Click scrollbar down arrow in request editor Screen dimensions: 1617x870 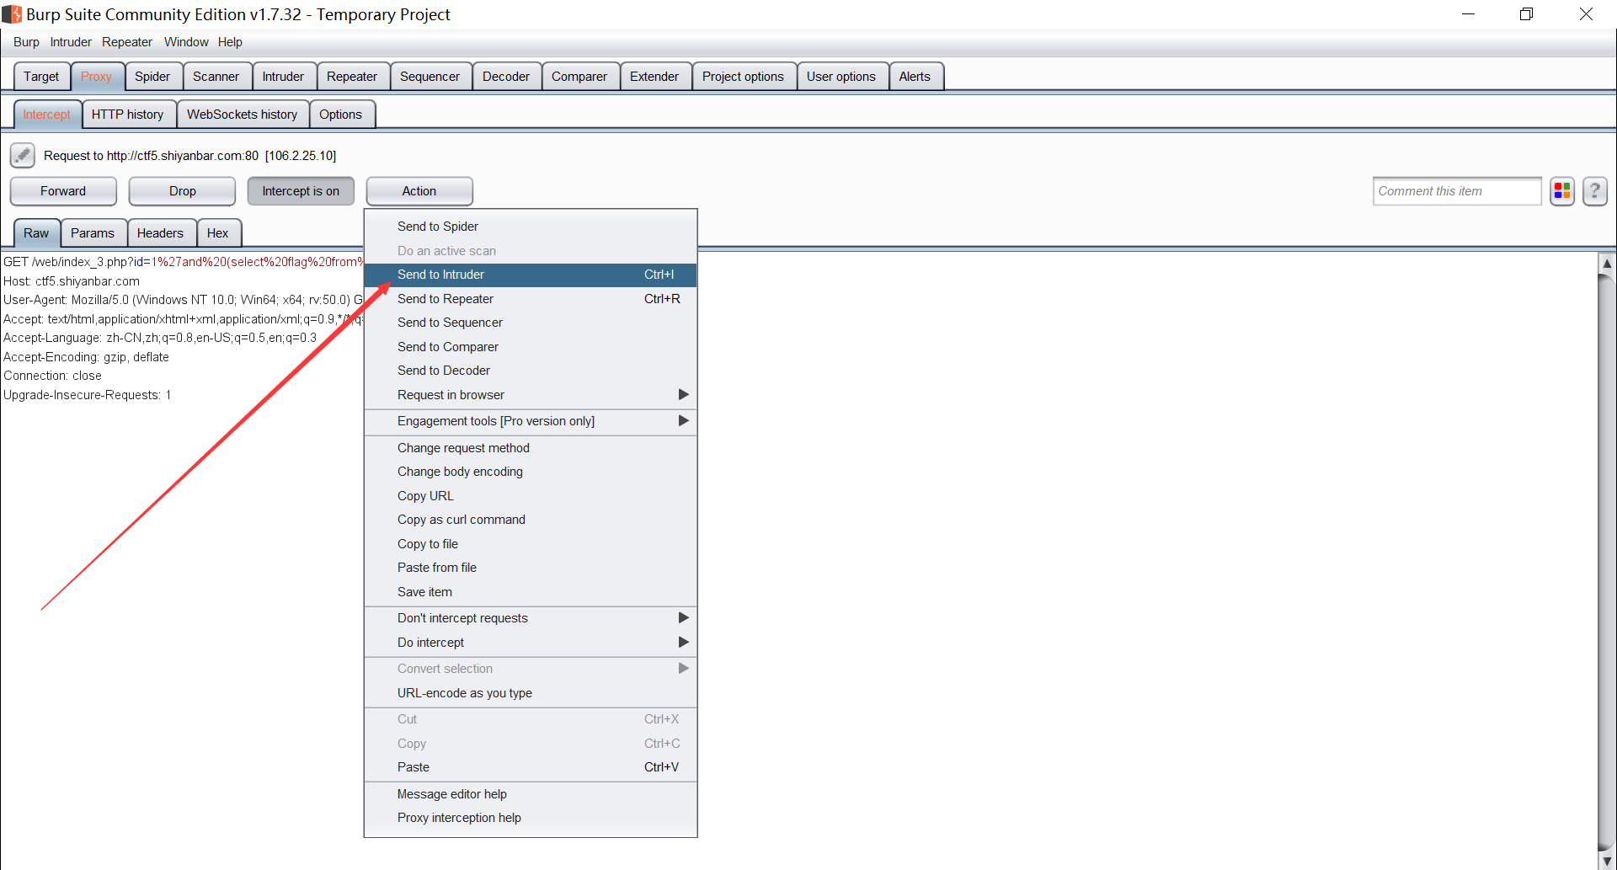pos(1607,861)
